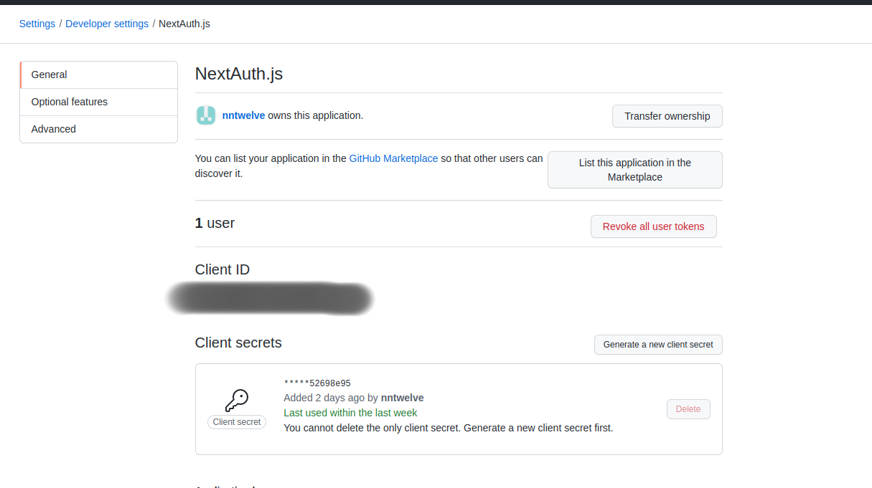The height and width of the screenshot is (488, 872).
Task: Click the NextAuth.js breadcrumb text
Action: pyautogui.click(x=184, y=24)
